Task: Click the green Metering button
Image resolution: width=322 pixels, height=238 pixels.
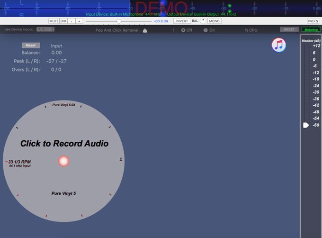Action: pyautogui.click(x=311, y=30)
